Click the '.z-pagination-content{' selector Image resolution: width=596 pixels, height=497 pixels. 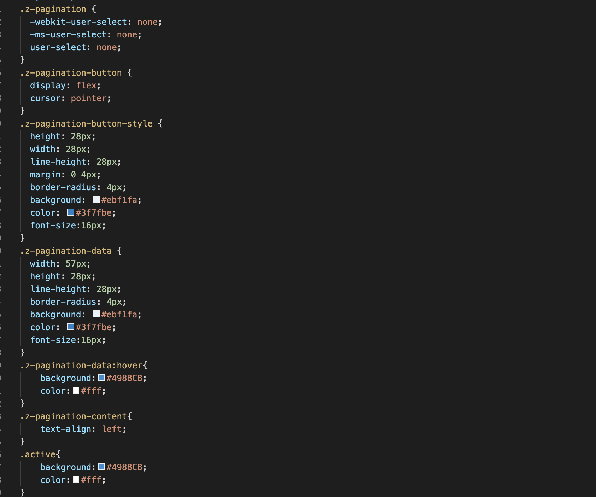76,416
